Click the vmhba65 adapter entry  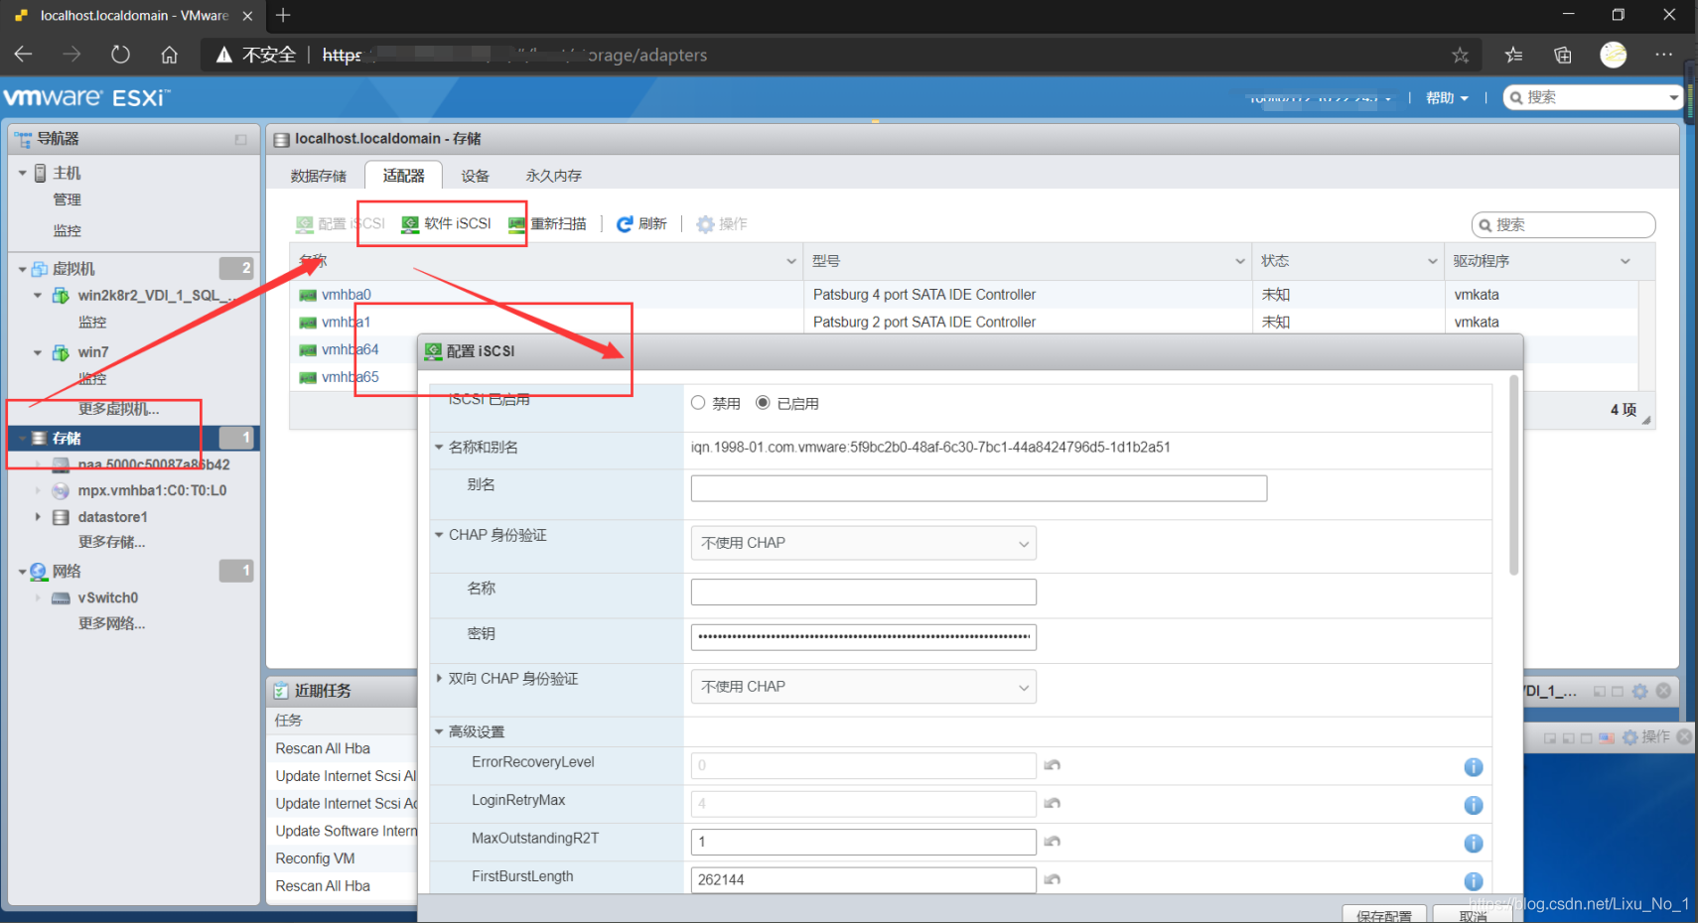[x=350, y=377]
